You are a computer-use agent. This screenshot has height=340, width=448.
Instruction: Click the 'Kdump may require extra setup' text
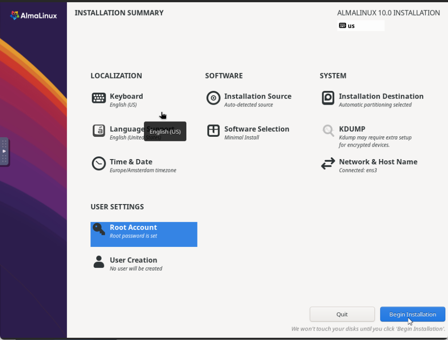point(375,137)
